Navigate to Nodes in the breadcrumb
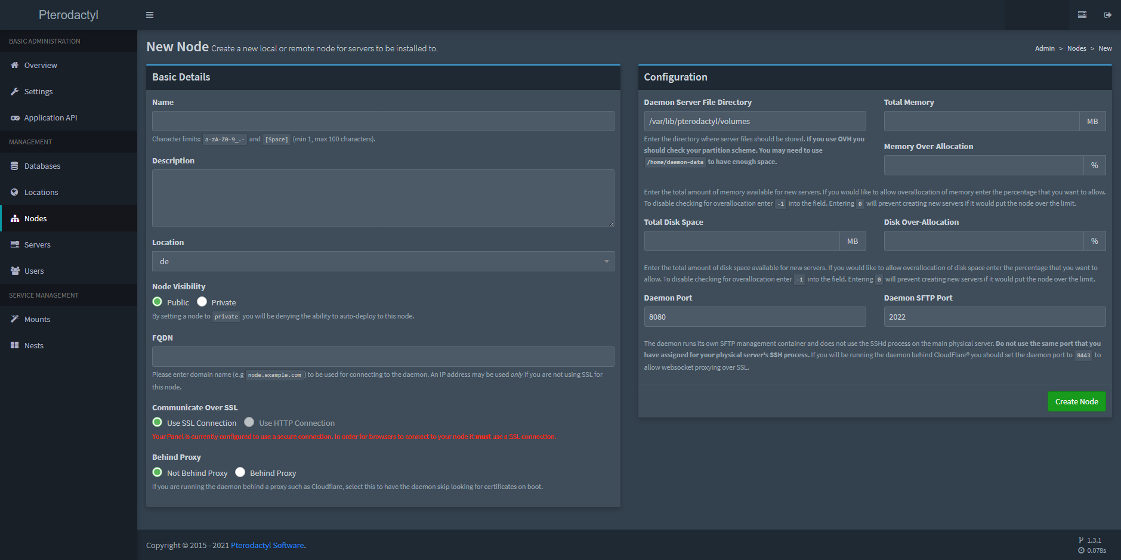Screen dimensions: 1121x560 tap(1076, 48)
